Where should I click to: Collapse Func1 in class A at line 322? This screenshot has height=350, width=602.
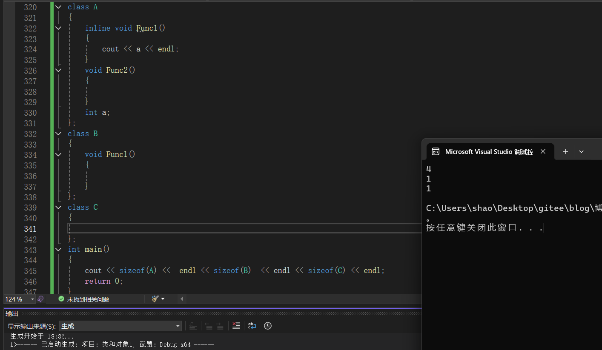click(58, 28)
